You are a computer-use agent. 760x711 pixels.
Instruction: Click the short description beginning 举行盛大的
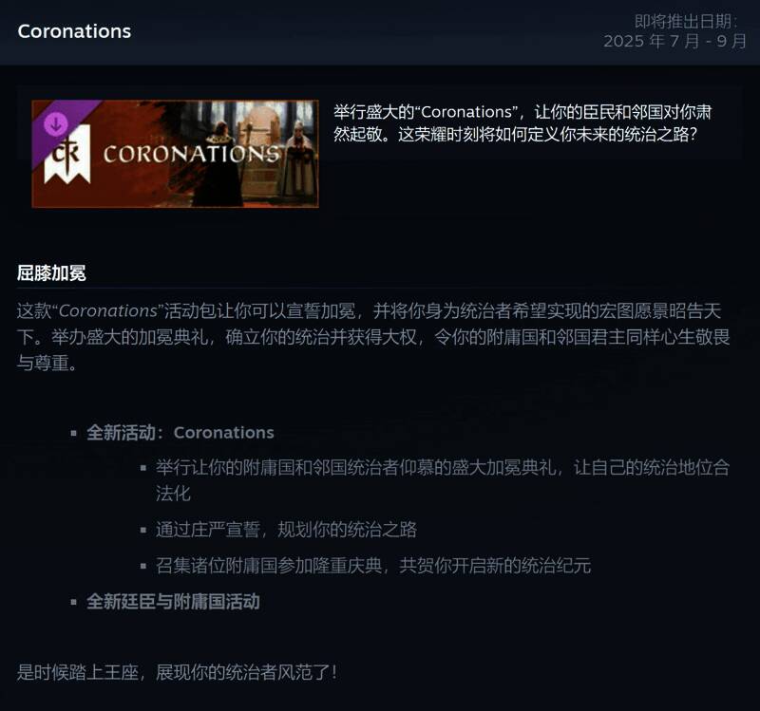click(522, 123)
